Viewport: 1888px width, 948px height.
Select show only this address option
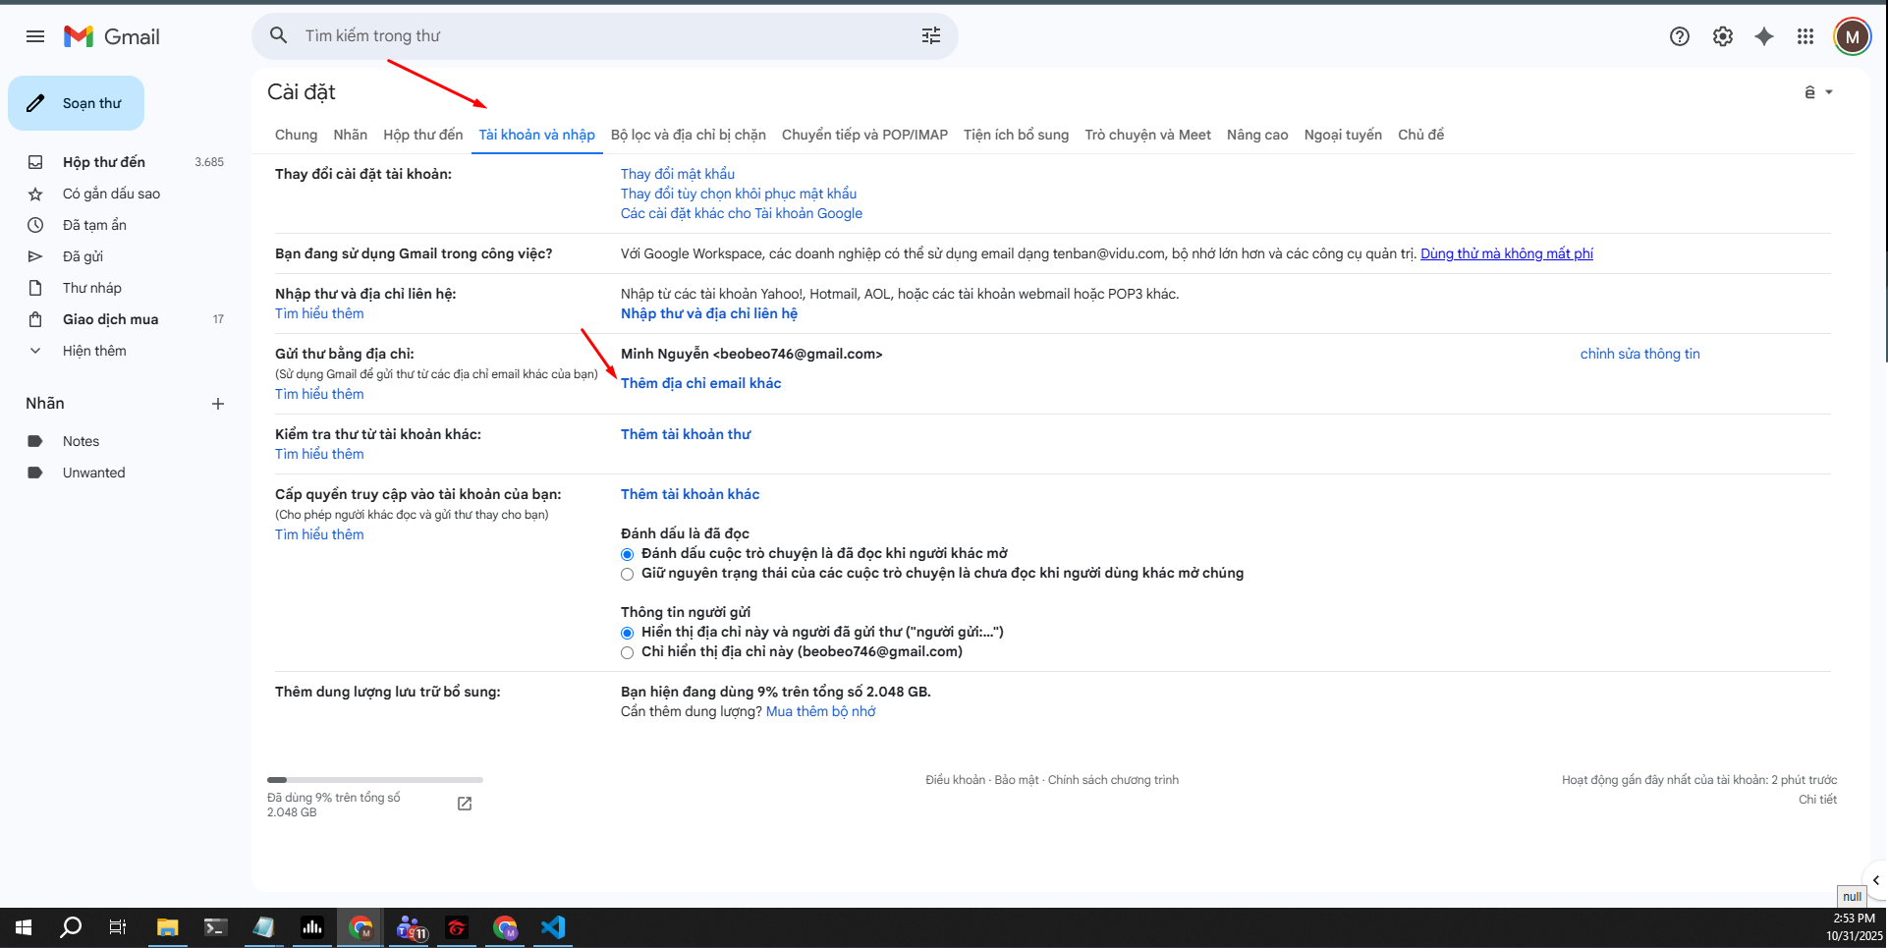[x=628, y=652]
